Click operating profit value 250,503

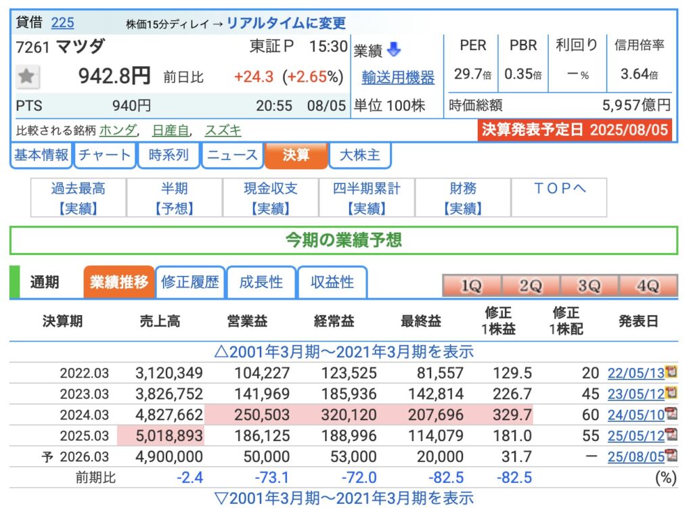coord(262,415)
